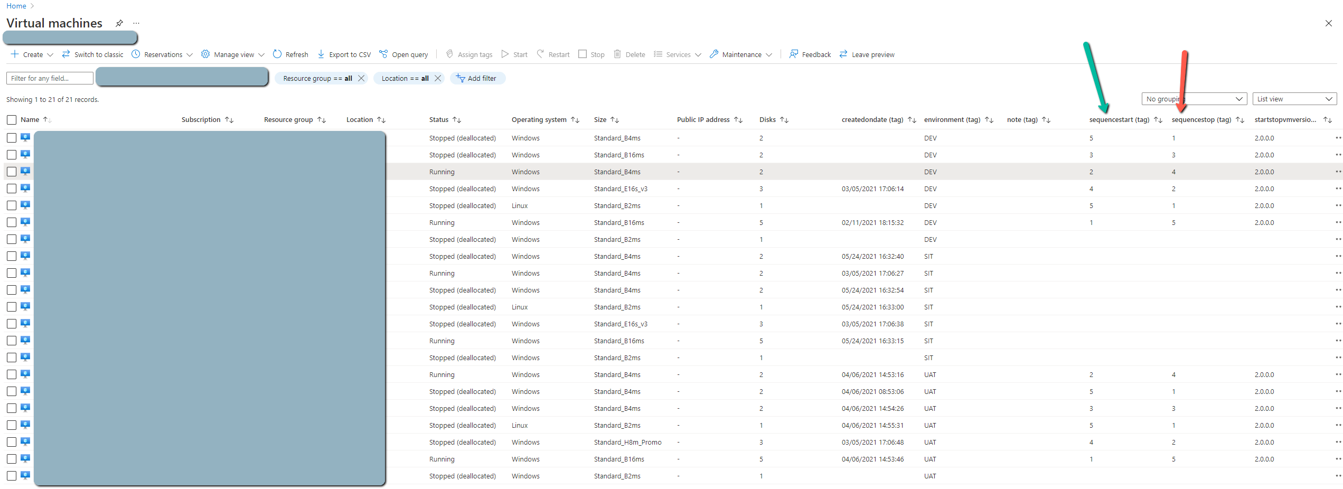This screenshot has width=1343, height=489.
Task: Click the Export to CSV icon
Action: (x=321, y=54)
